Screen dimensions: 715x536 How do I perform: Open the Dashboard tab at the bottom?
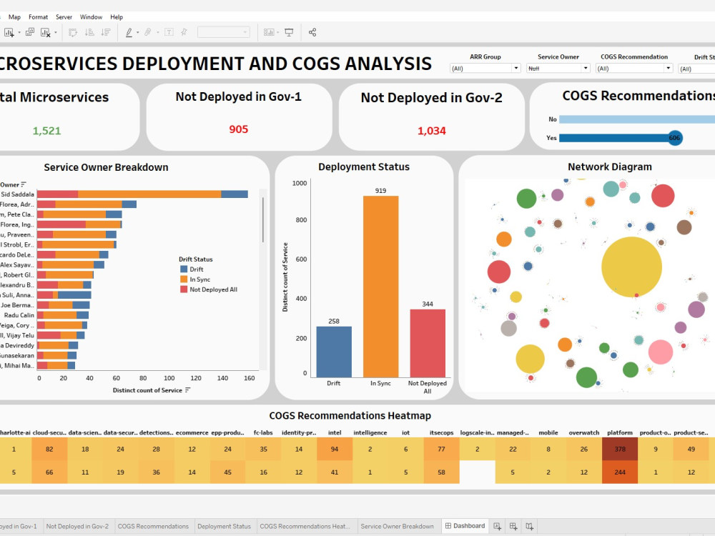(465, 525)
